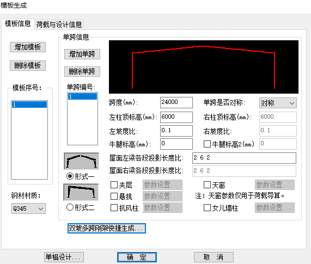The image size is (311, 264).
Task: Open 双坡多跨刚架快捷生成 dialog
Action: click(x=107, y=228)
